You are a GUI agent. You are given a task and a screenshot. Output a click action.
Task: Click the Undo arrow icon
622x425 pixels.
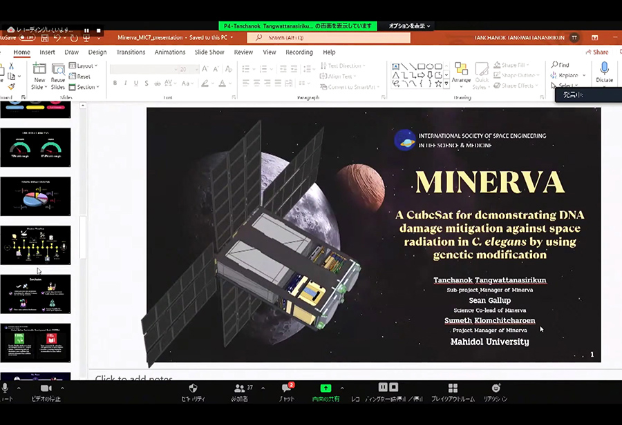pos(57,38)
